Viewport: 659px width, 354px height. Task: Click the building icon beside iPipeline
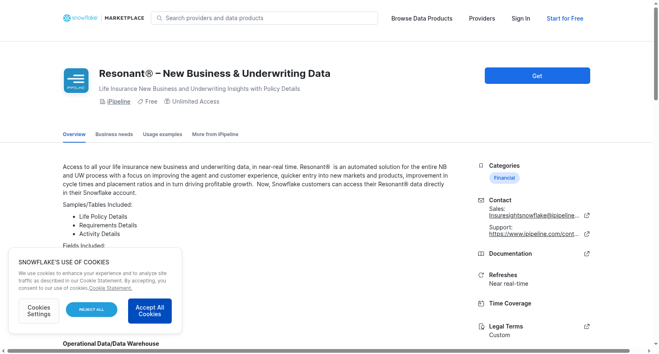pos(103,102)
